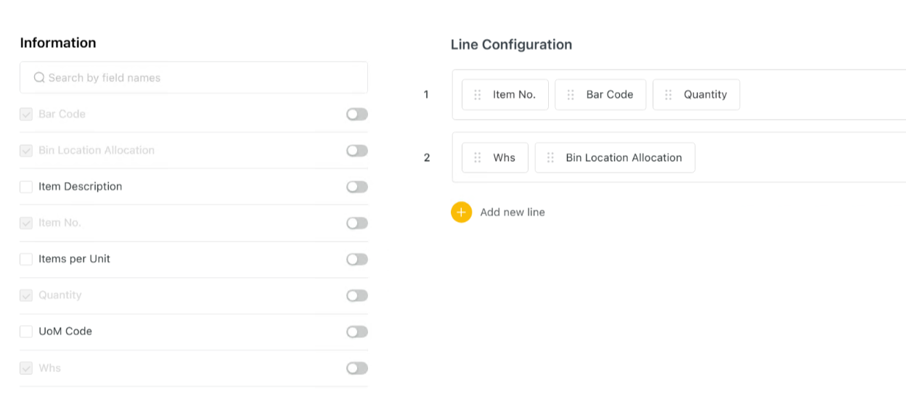906x412 pixels.
Task: Click the drag handle on Item No. chip
Action: (477, 95)
